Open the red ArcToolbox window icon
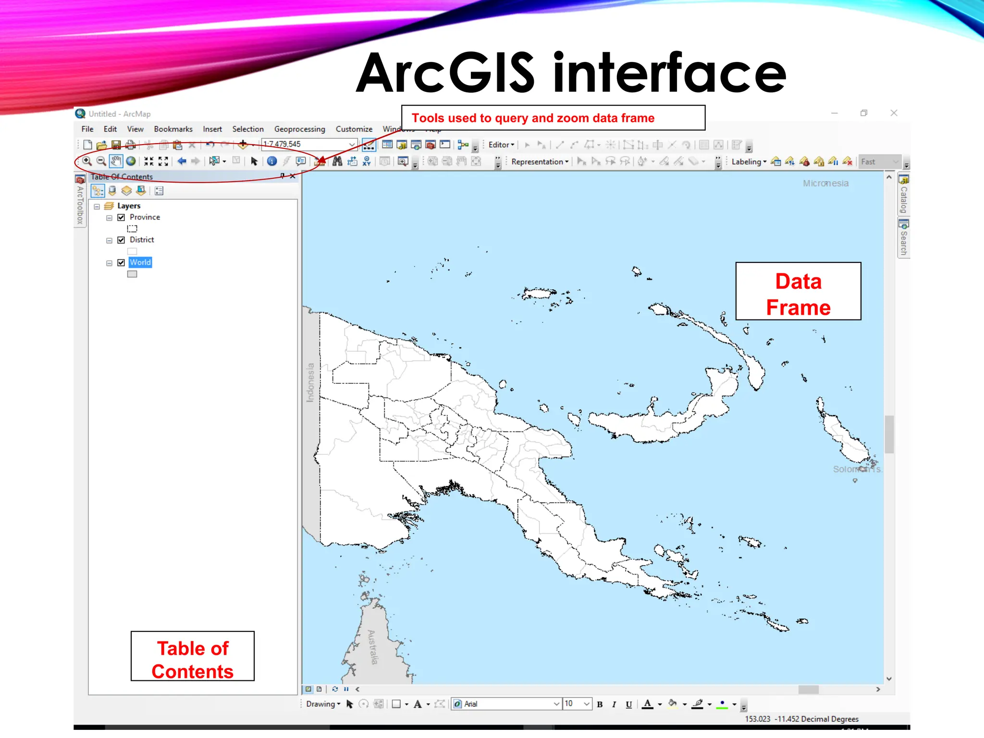 click(430, 145)
